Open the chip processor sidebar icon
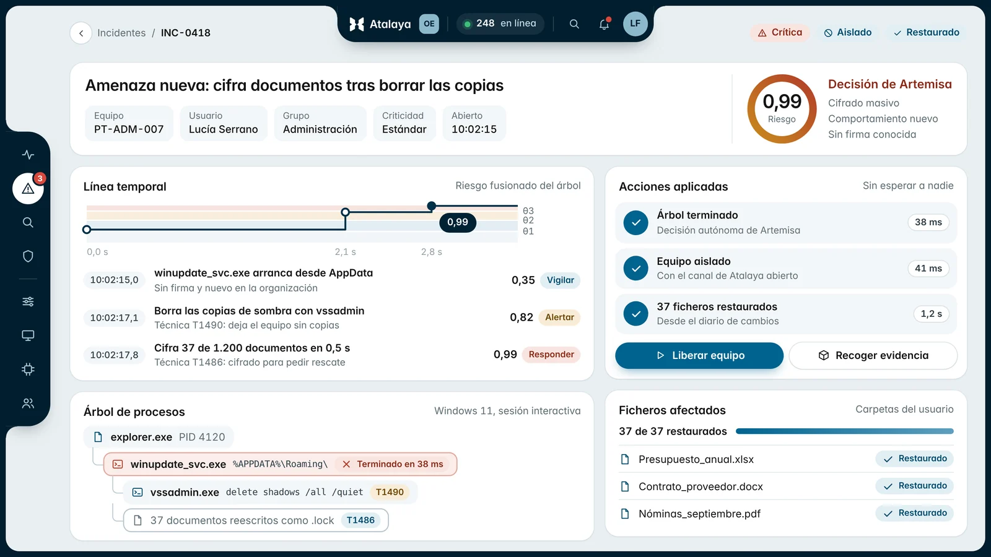The height and width of the screenshot is (557, 991). (x=28, y=369)
